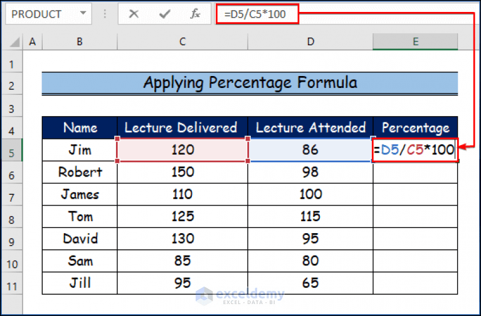This screenshot has width=481, height=316.
Task: Click Jill's Lecture Delivered value 95
Action: (182, 283)
